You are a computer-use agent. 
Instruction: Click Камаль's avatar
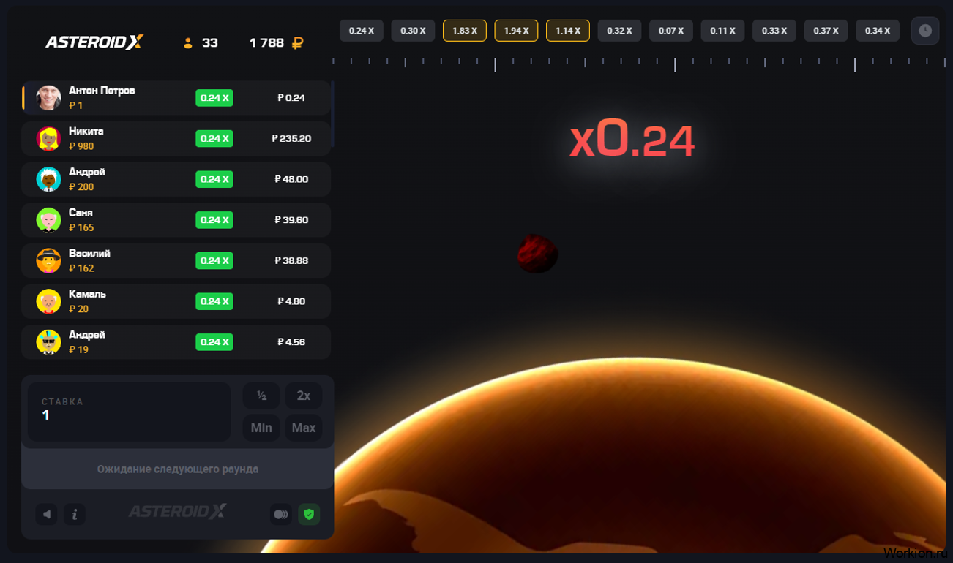click(x=49, y=301)
